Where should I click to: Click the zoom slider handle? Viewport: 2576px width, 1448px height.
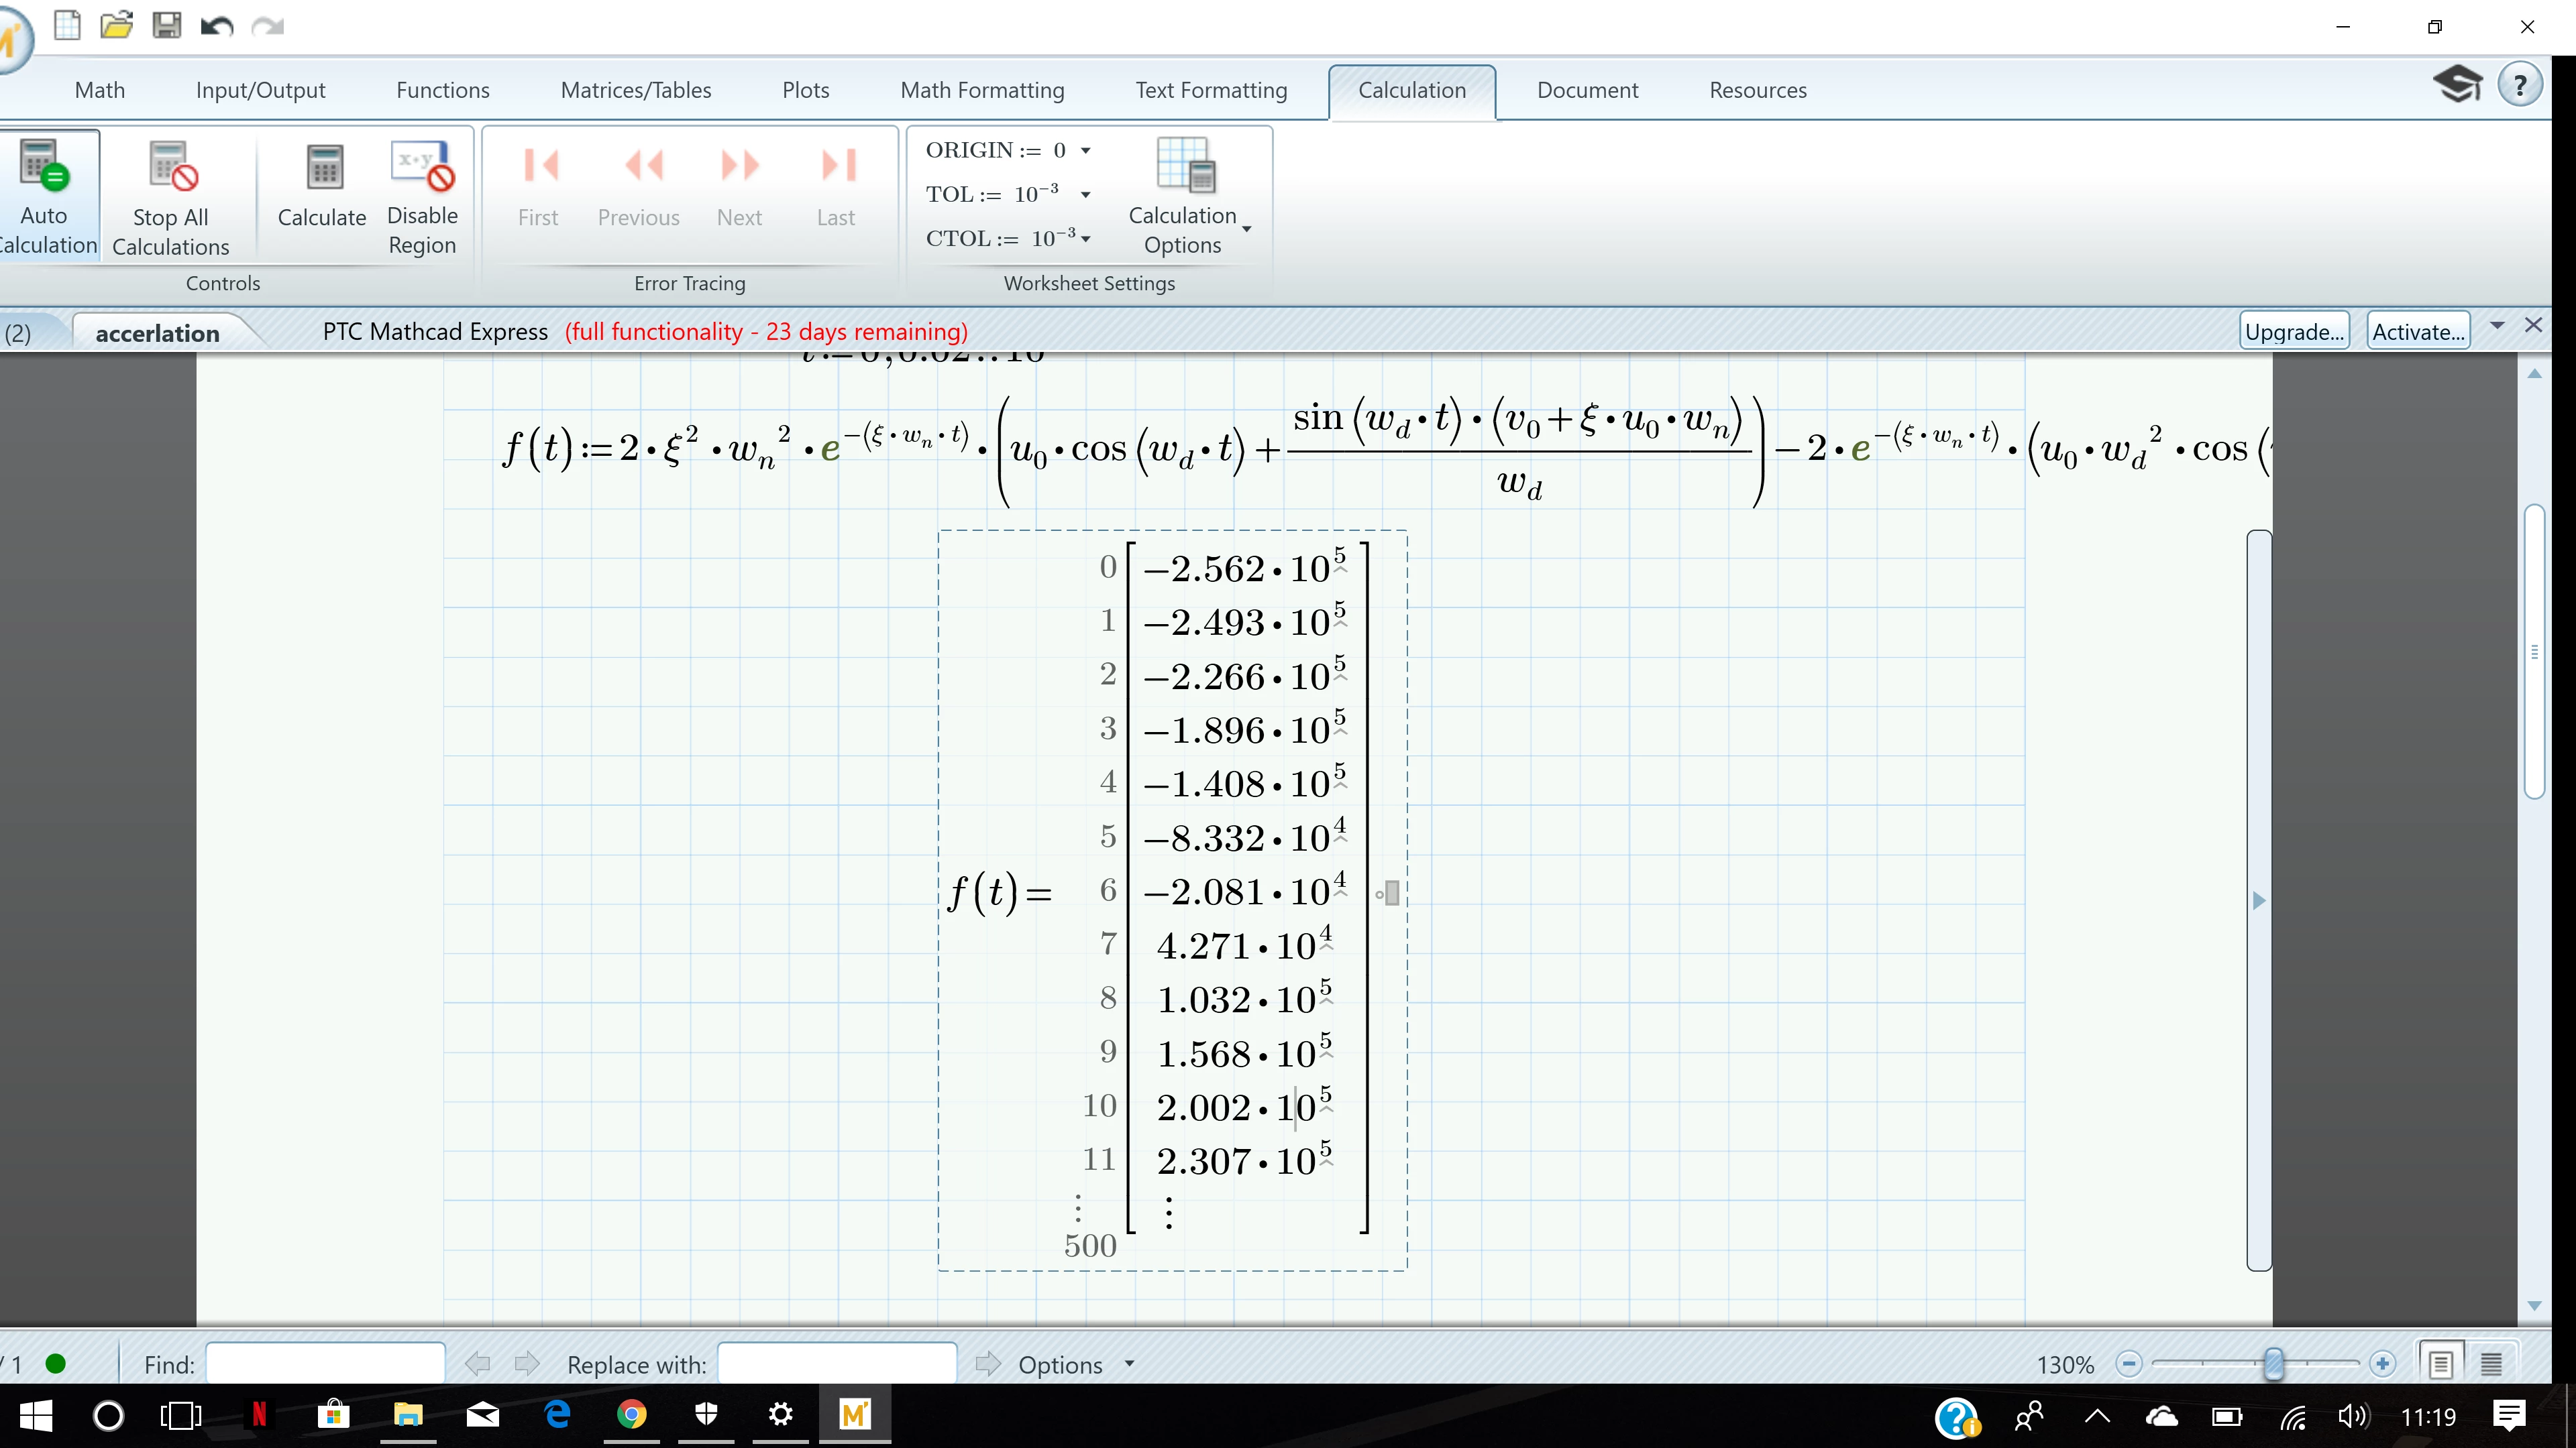pos(2273,1363)
